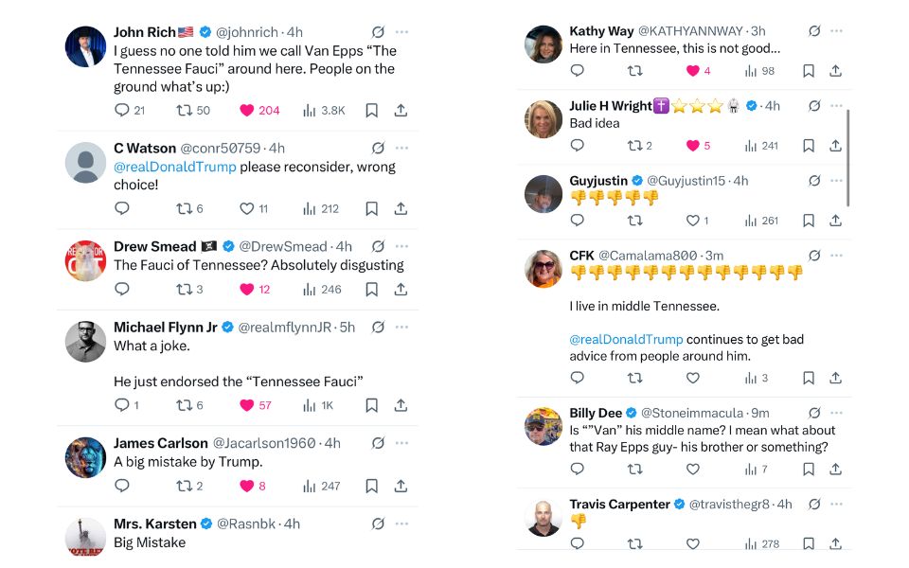Reply to Billy Dee's tweet
909x568 pixels.
coord(578,470)
